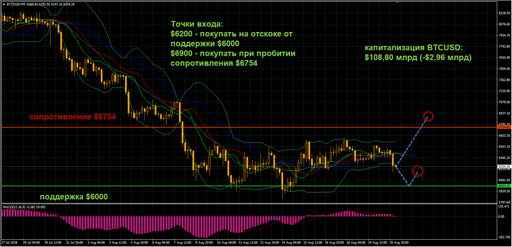Click the 6081.40 price axis label

tap(504, 180)
